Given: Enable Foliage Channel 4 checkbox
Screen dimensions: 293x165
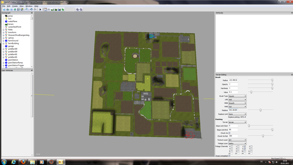Looking at the screenshot, I should (x=232, y=149).
